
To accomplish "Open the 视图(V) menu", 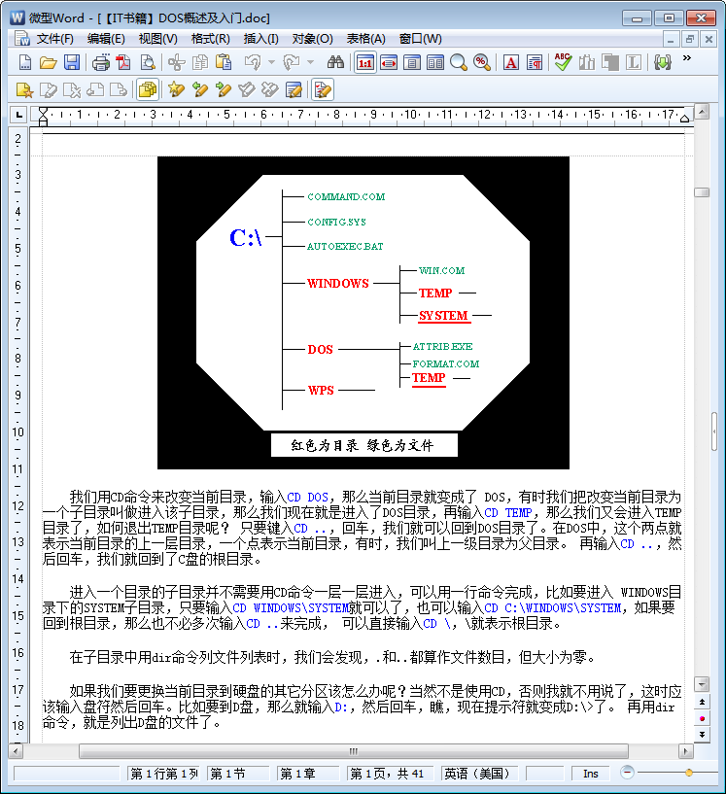I will pos(158,39).
